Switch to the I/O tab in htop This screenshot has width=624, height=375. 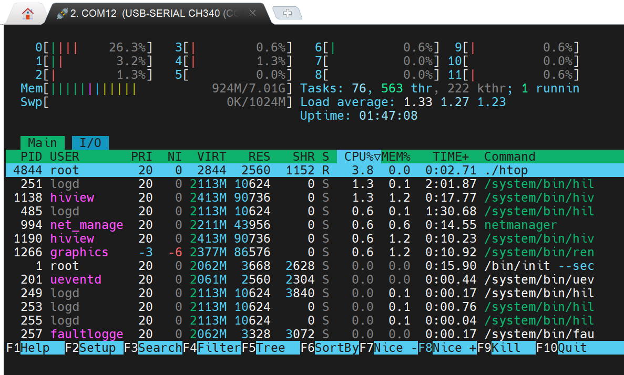[x=90, y=143]
